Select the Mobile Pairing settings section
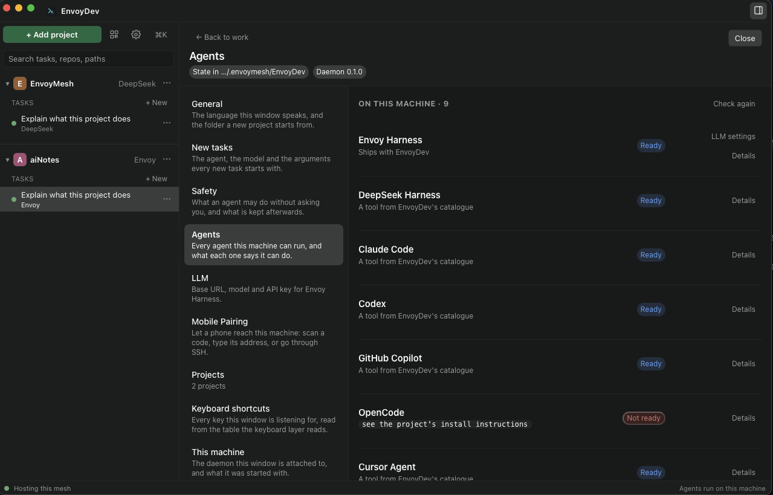This screenshot has height=495, width=773. (264, 337)
